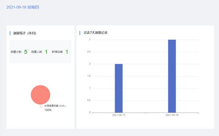Click the 测量人数 value 1
Viewport: 219px width, 136px height.
click(x=46, y=52)
